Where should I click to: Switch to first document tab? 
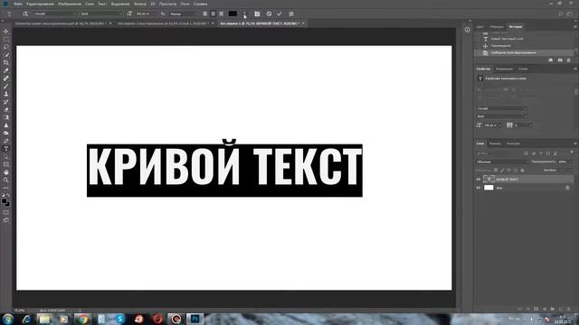point(61,23)
